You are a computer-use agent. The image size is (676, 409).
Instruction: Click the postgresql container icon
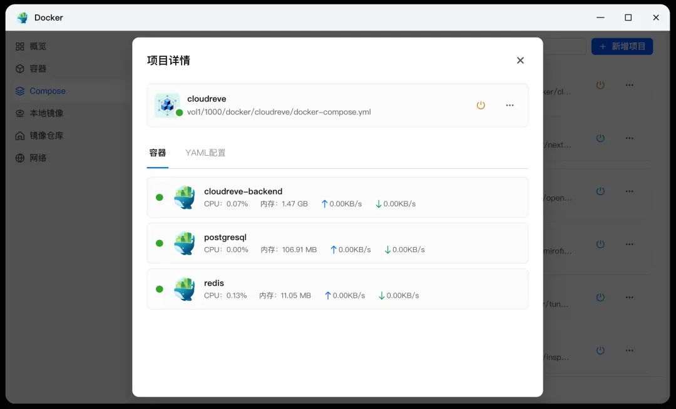(184, 243)
